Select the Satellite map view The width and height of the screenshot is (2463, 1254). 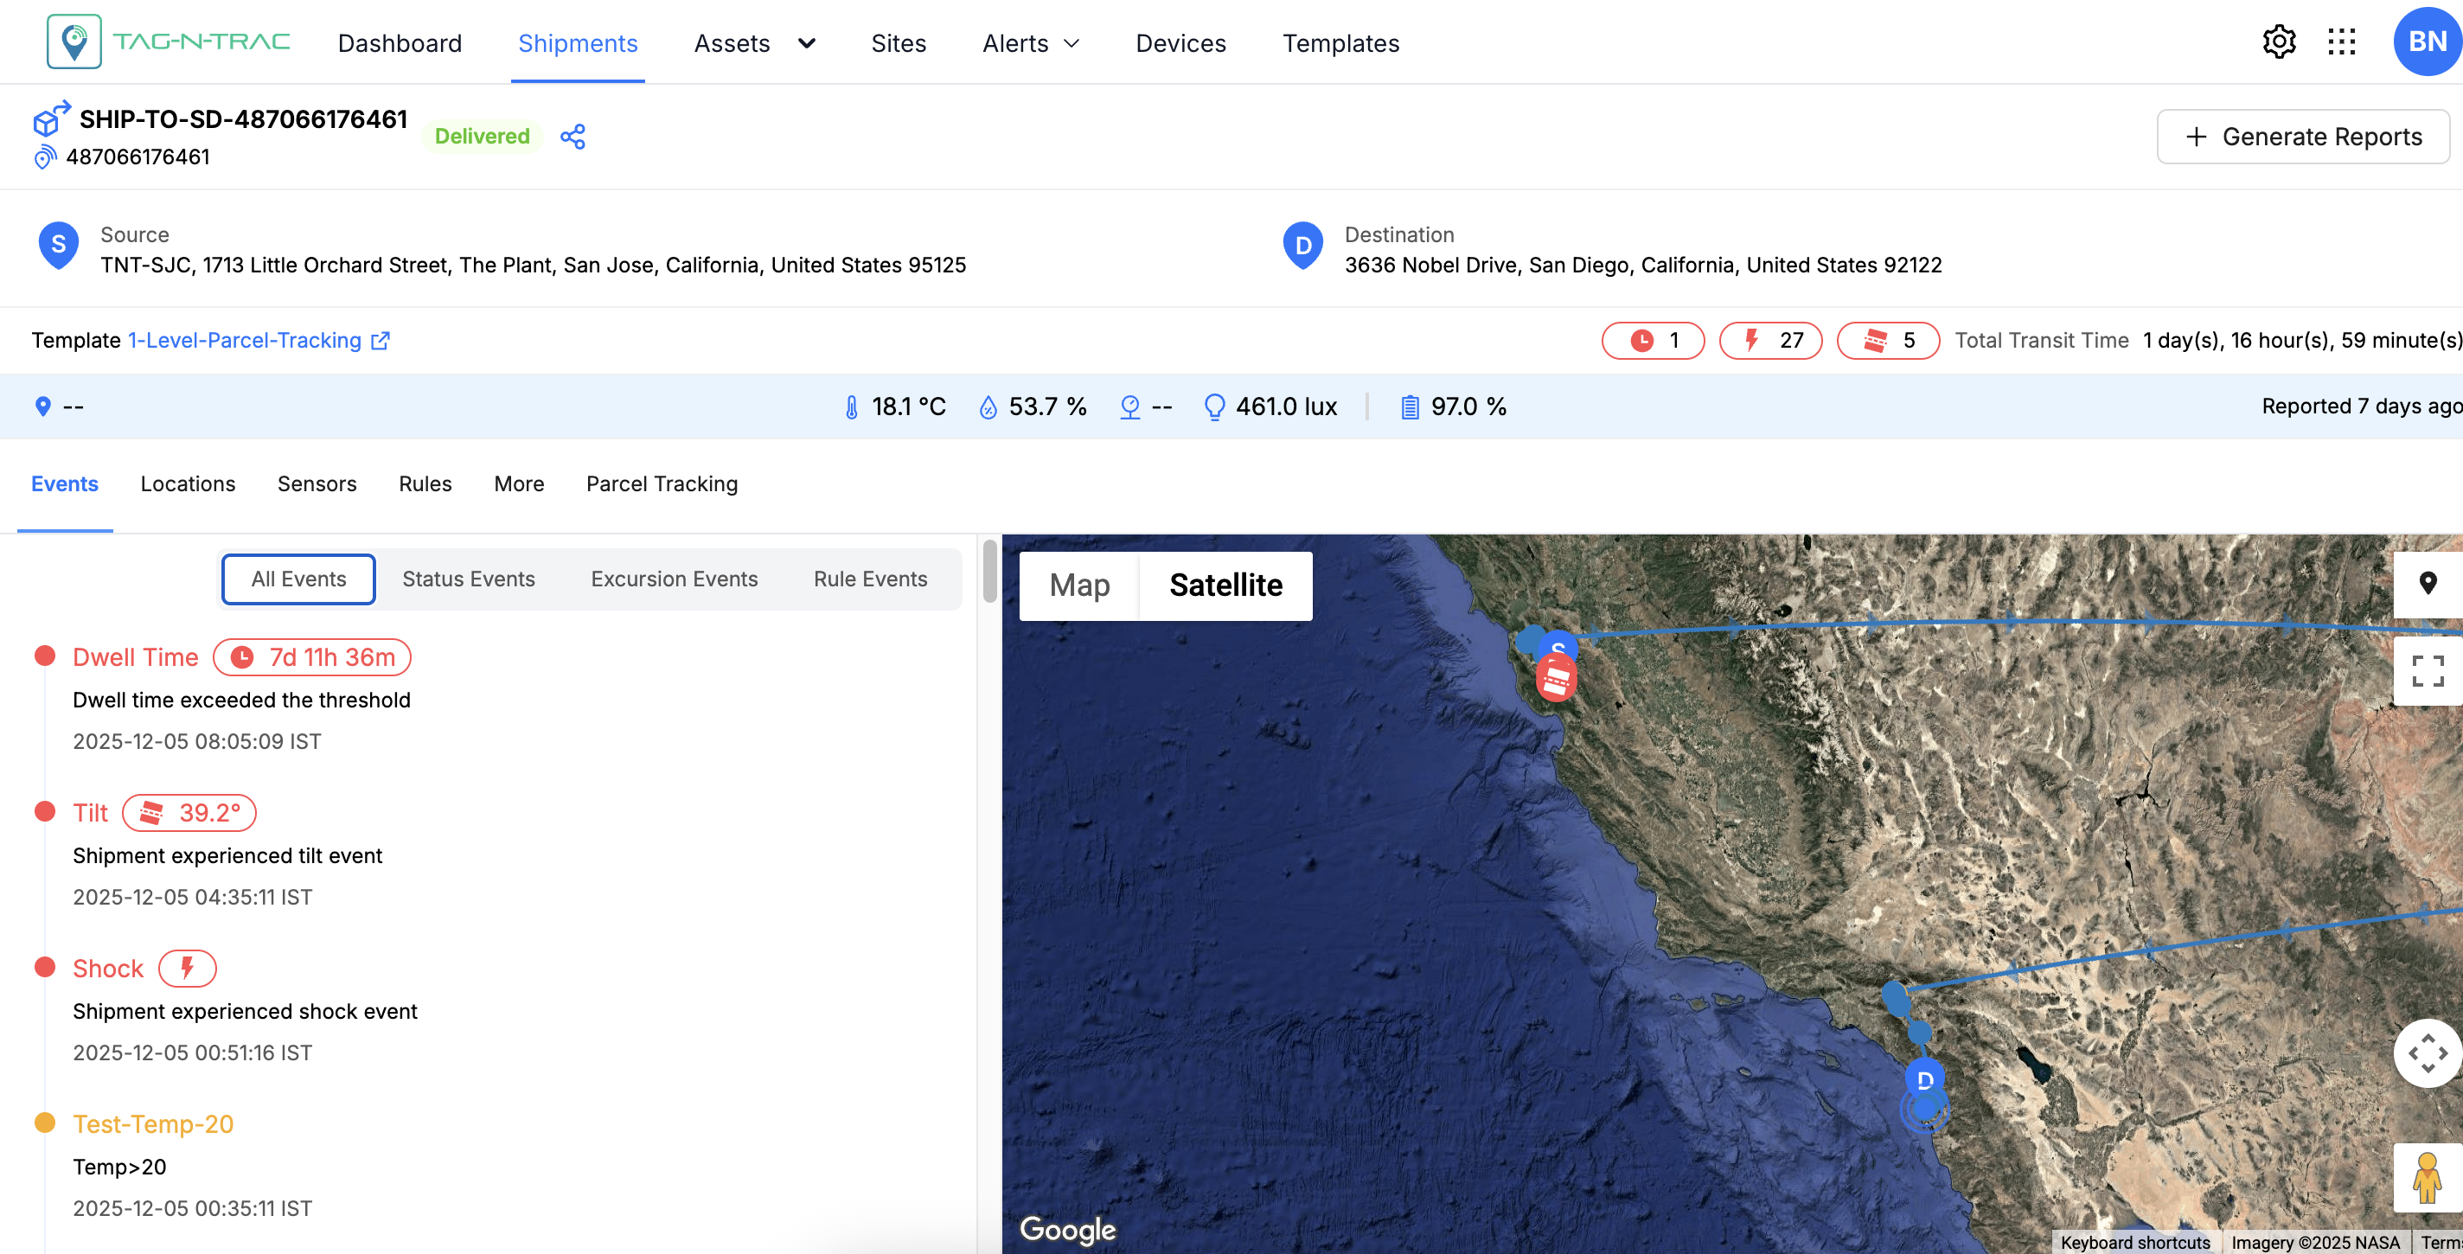pyautogui.click(x=1225, y=585)
